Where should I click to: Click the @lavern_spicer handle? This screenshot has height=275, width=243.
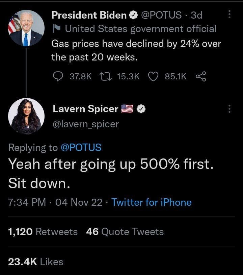tap(86, 124)
